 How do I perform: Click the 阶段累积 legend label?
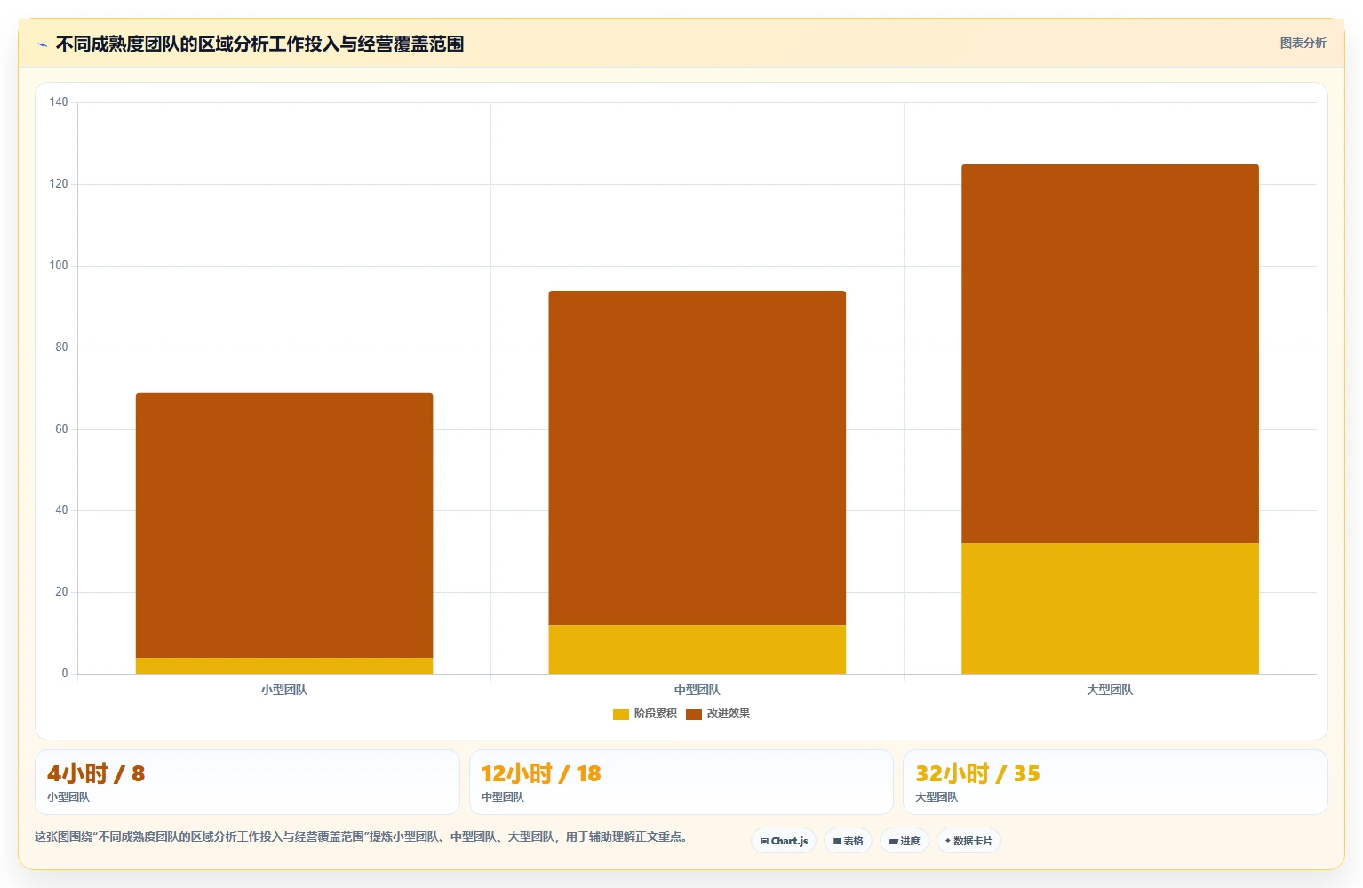(x=656, y=714)
